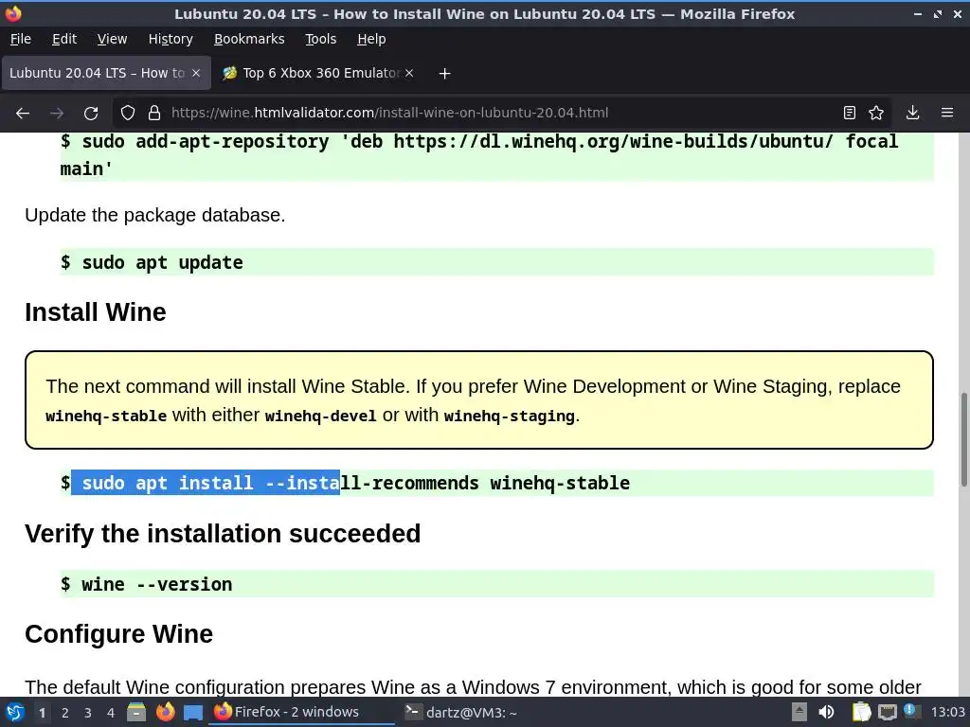Reload the current page
The width and height of the screenshot is (970, 727).
91,114
